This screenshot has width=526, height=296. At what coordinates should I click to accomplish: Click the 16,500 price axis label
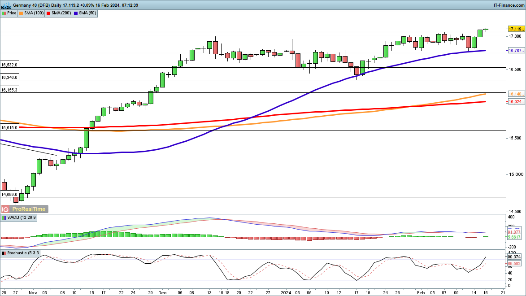(x=515, y=70)
